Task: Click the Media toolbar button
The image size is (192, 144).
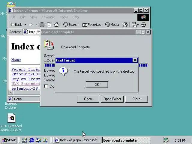Action: click(112, 25)
